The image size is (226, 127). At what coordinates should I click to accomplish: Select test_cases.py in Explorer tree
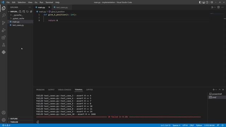pos(20,25)
